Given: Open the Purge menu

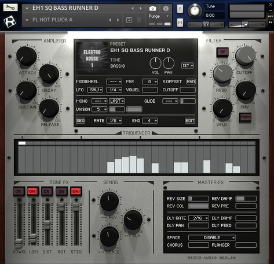Looking at the screenshot, I should coord(159,16).
